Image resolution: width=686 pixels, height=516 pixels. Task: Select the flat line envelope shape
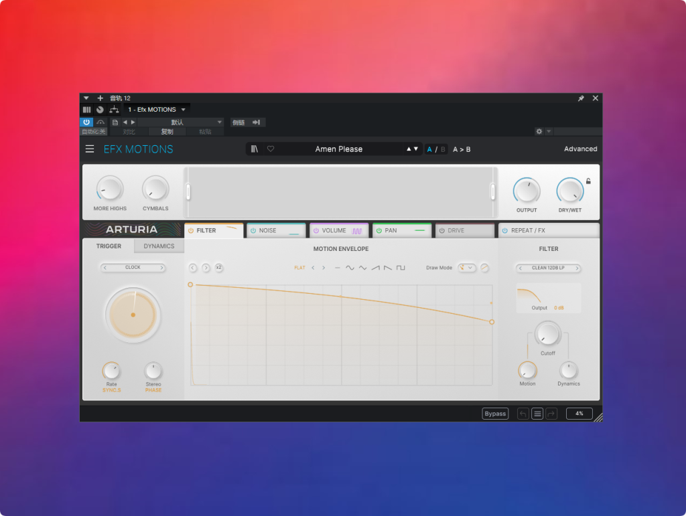pyautogui.click(x=338, y=268)
